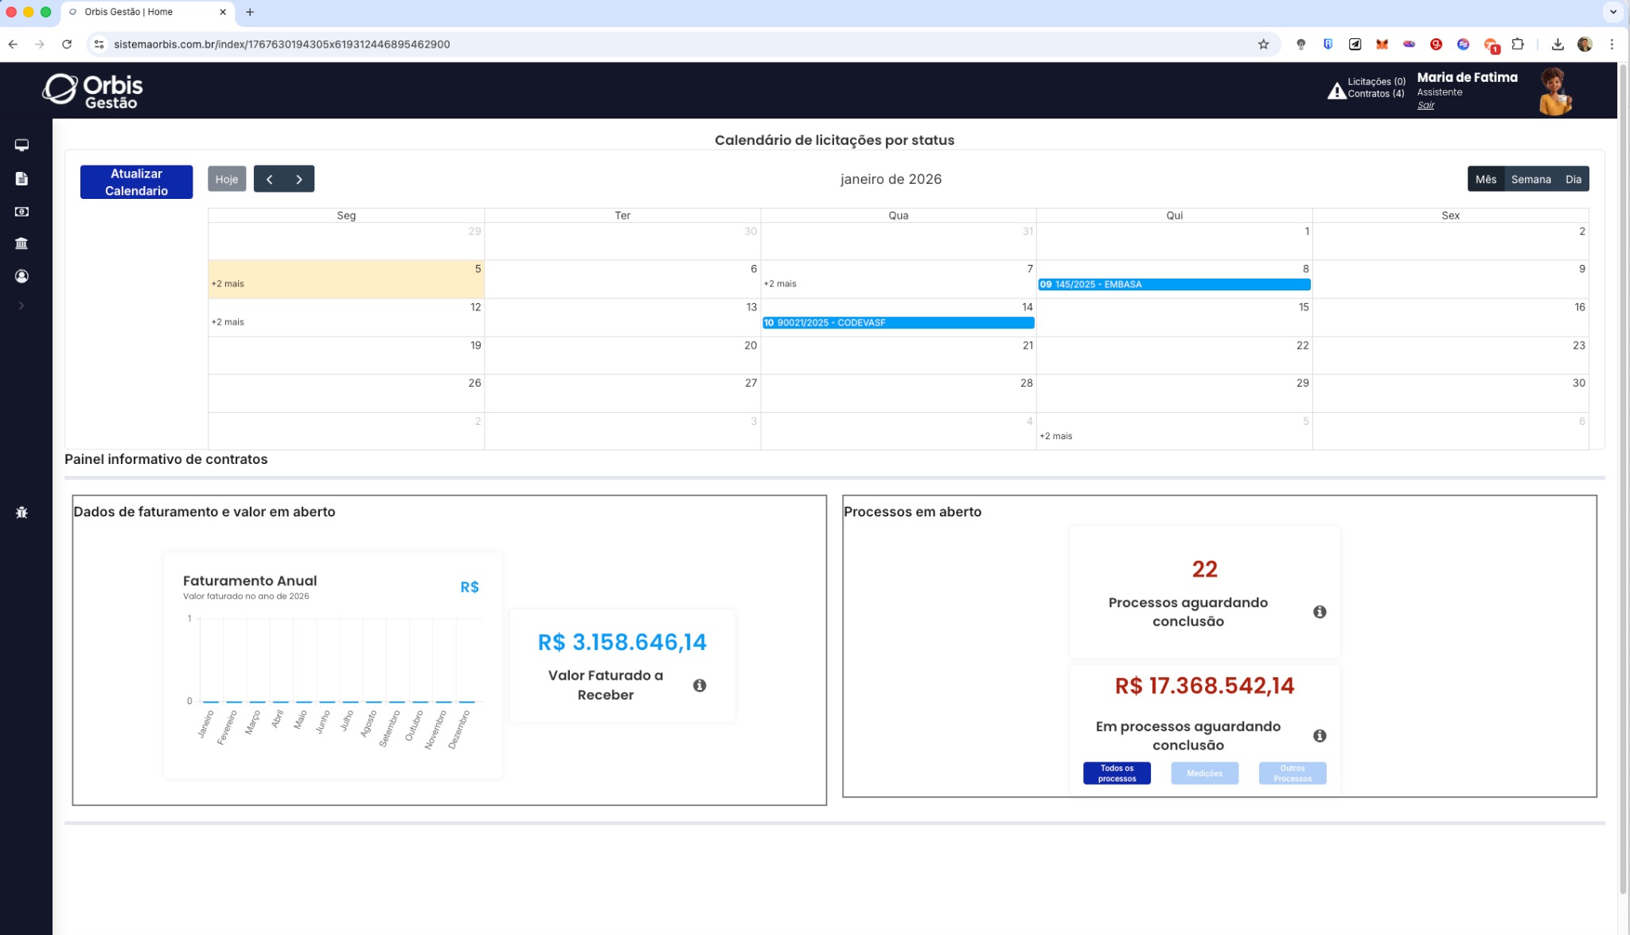Image resolution: width=1630 pixels, height=935 pixels.
Task: Enable the Outros Processos filter
Action: tap(1292, 773)
